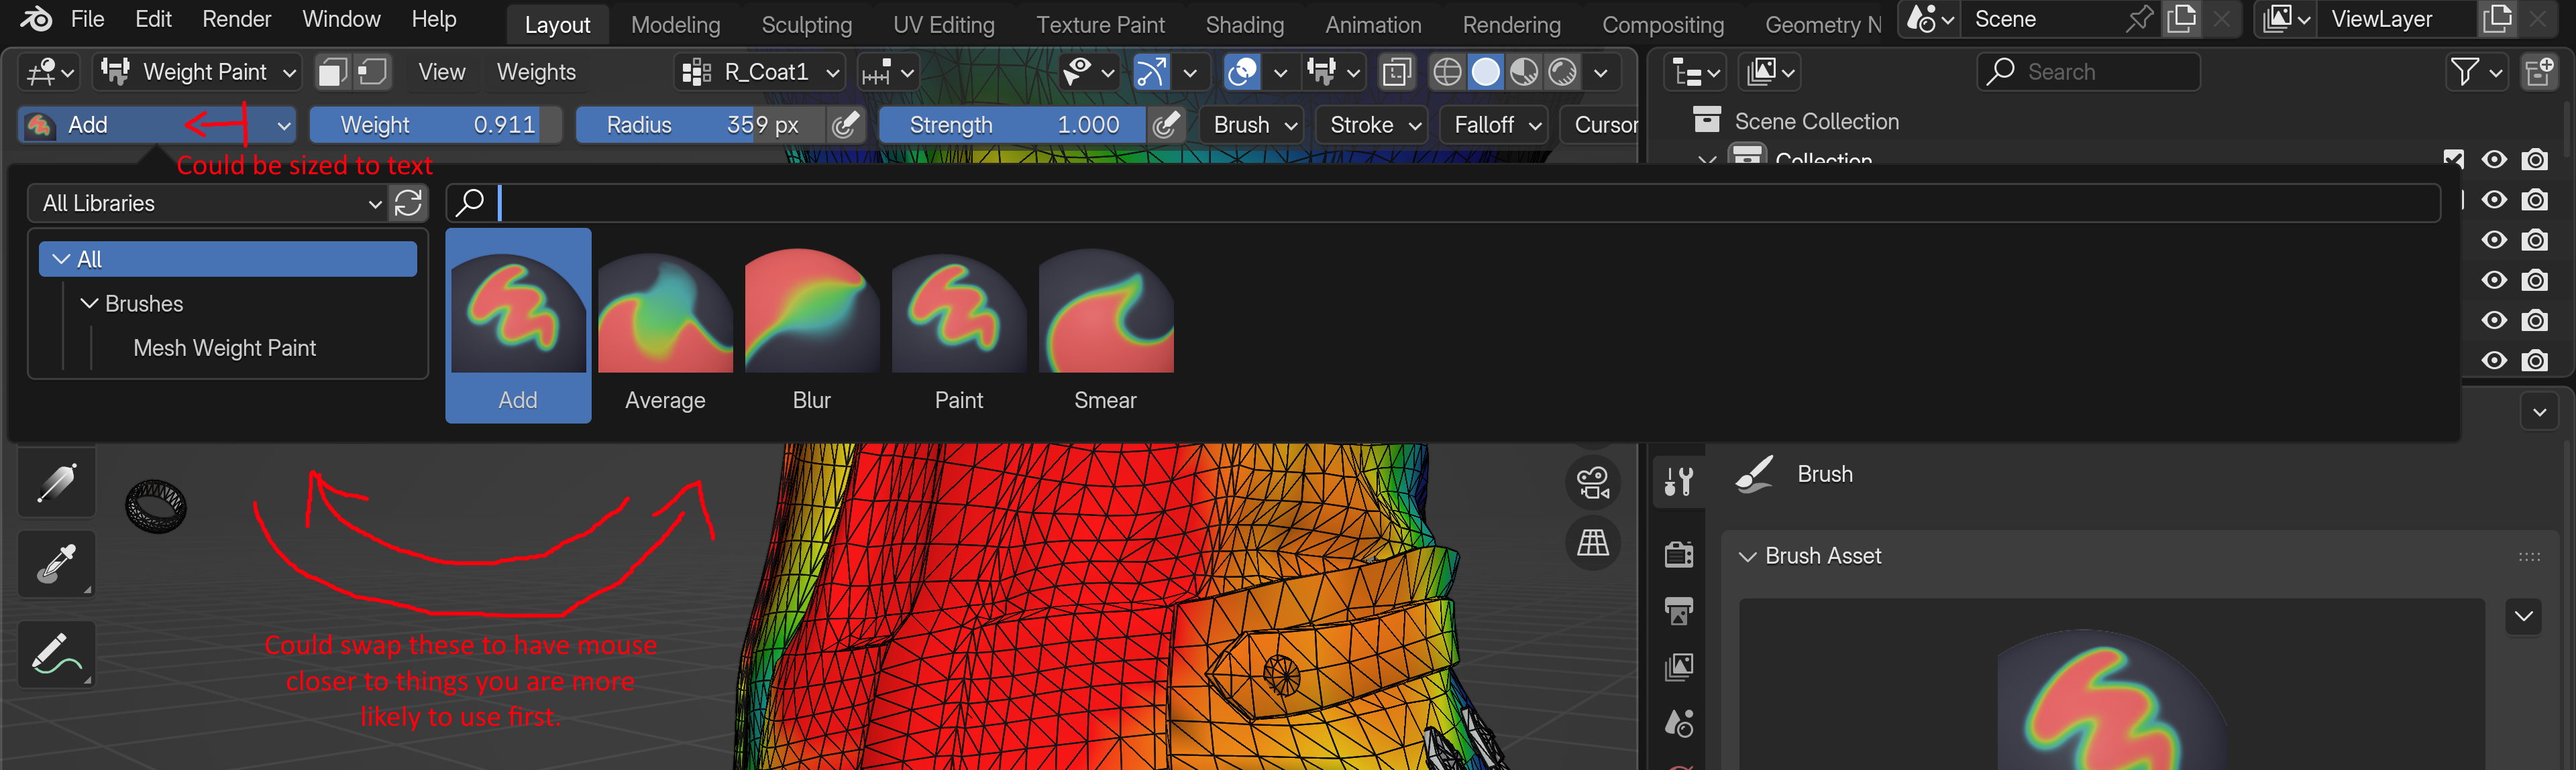The height and width of the screenshot is (770, 2576).
Task: Open the Edit menu
Action: coord(153,19)
